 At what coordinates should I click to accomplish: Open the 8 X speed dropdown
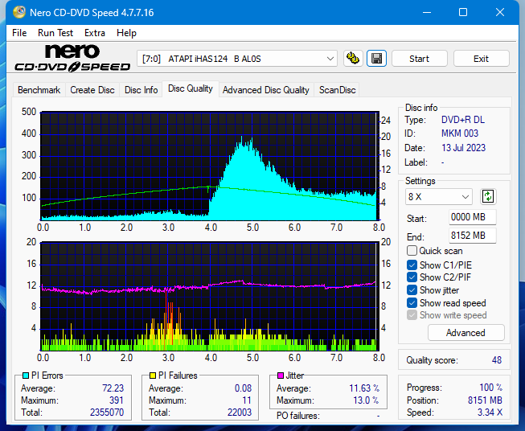pos(439,196)
